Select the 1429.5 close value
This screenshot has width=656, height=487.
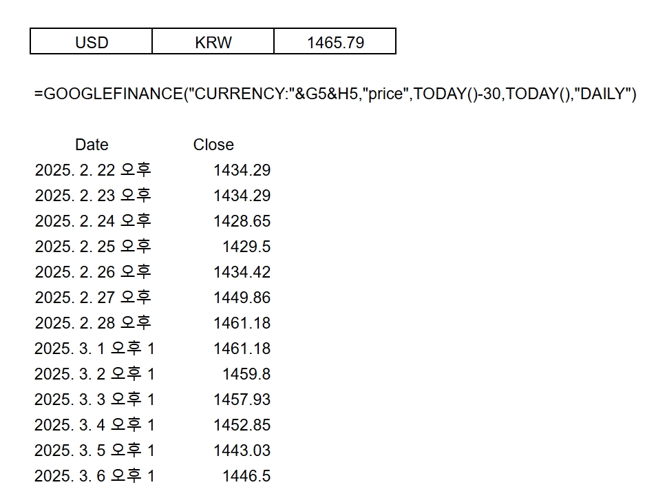click(246, 247)
